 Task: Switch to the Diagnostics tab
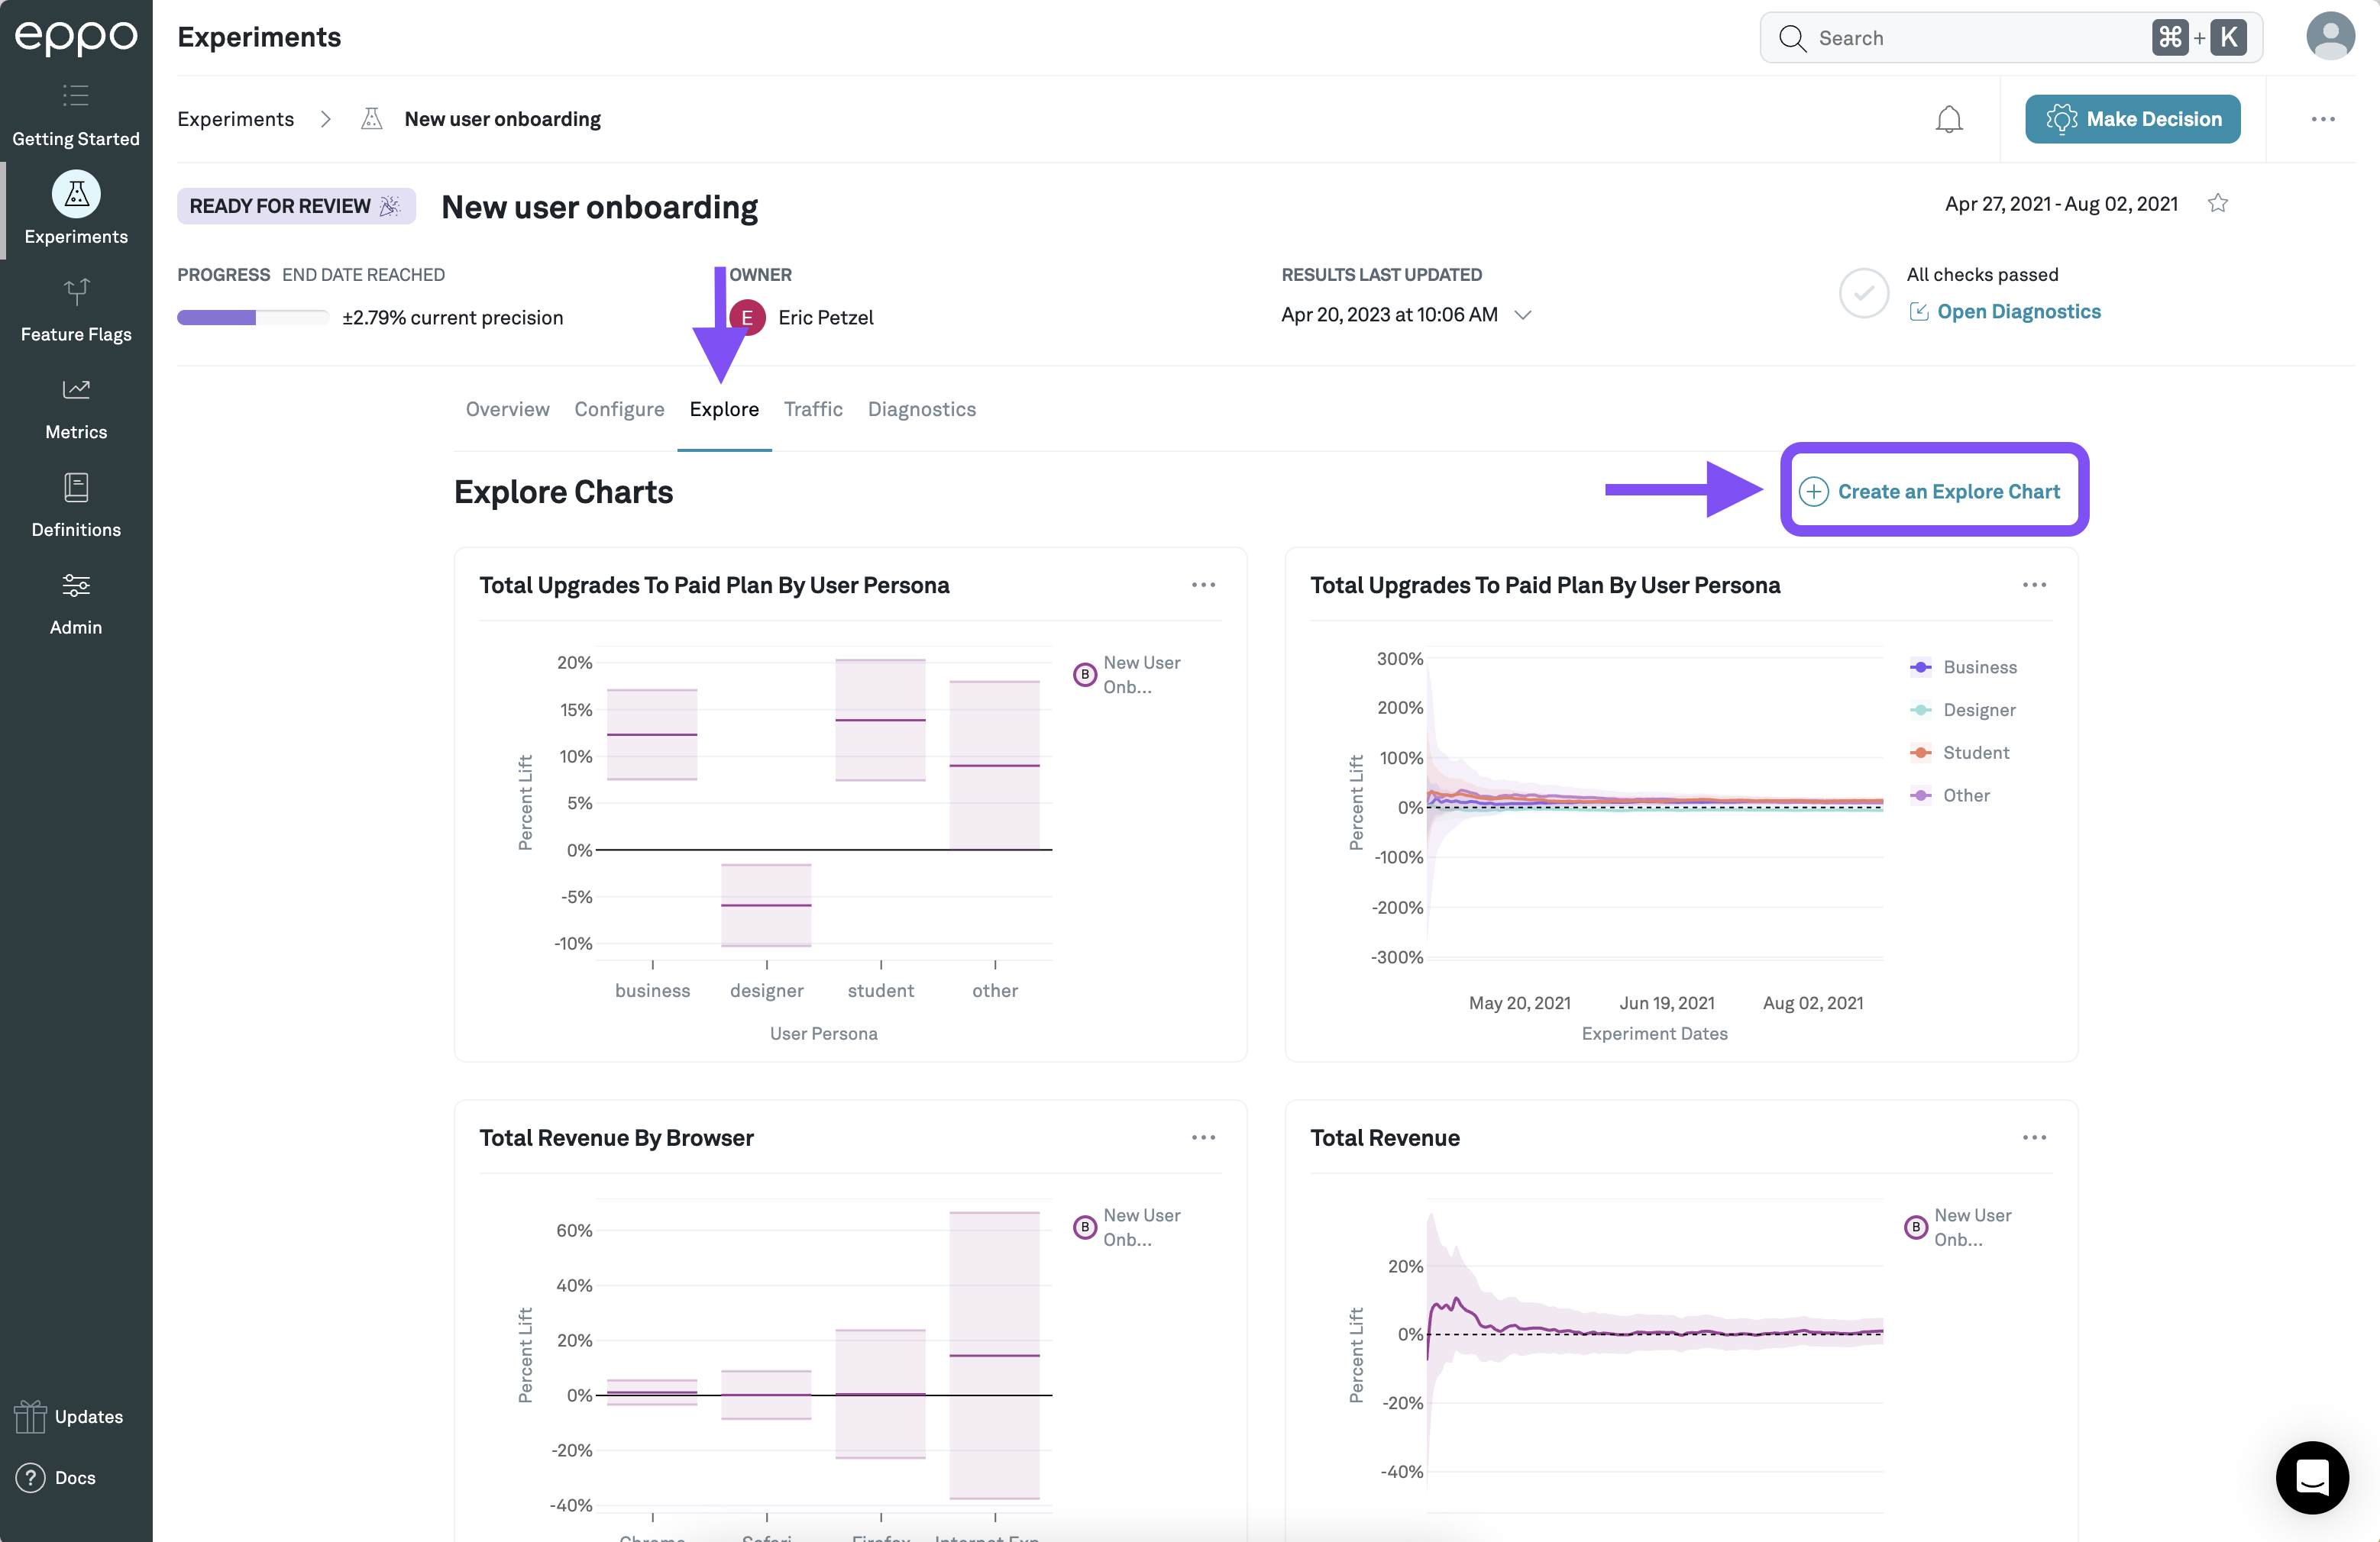(x=921, y=408)
